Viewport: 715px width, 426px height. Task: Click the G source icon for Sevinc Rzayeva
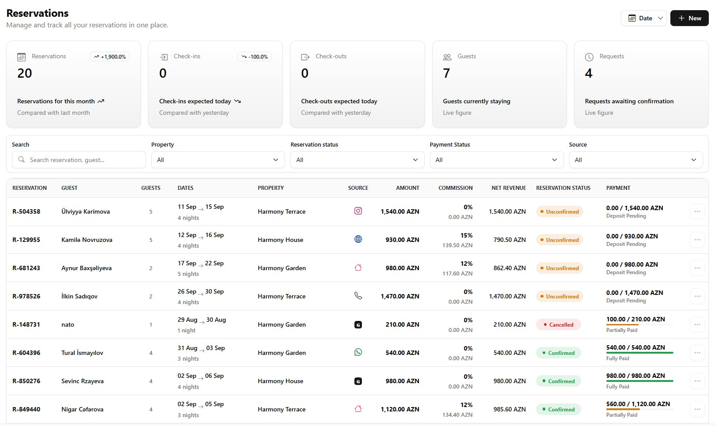click(x=358, y=381)
